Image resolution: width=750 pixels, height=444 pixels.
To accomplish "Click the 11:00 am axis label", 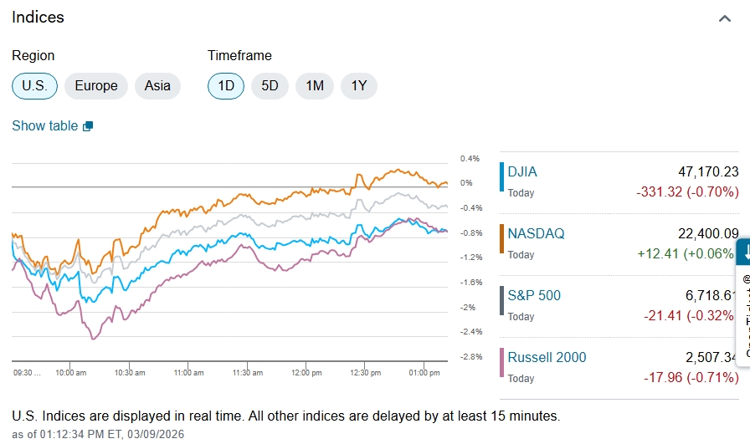I will pyautogui.click(x=188, y=373).
